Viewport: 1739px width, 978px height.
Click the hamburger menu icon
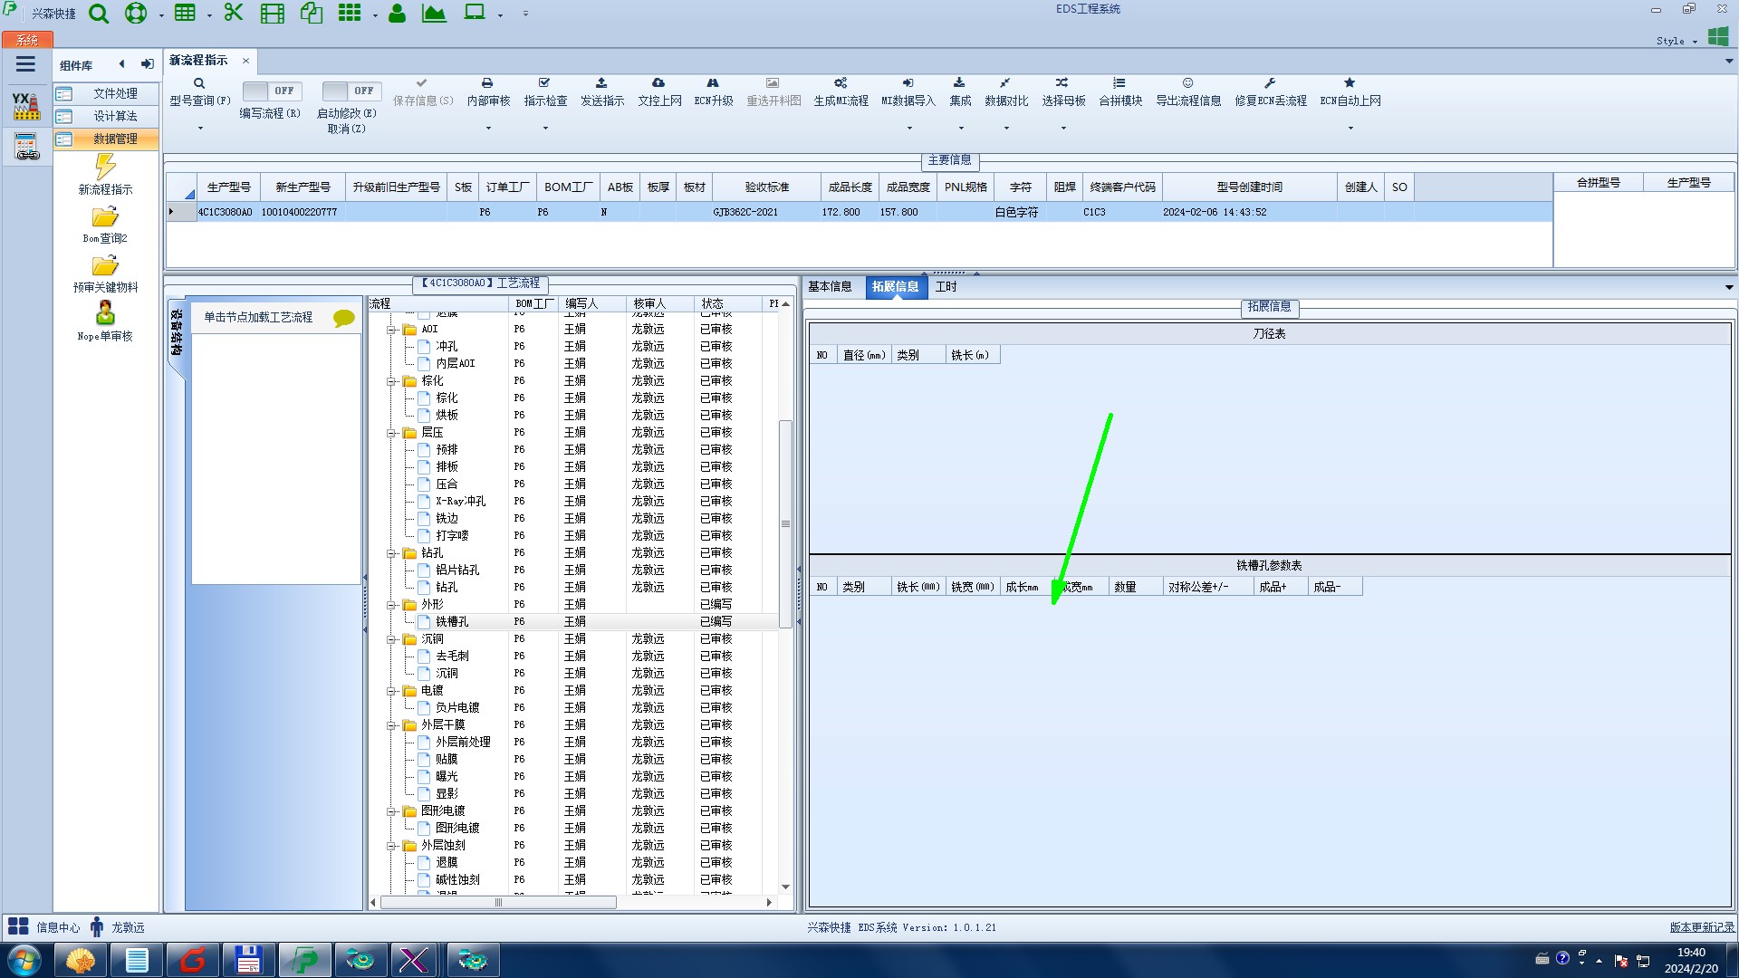click(25, 64)
